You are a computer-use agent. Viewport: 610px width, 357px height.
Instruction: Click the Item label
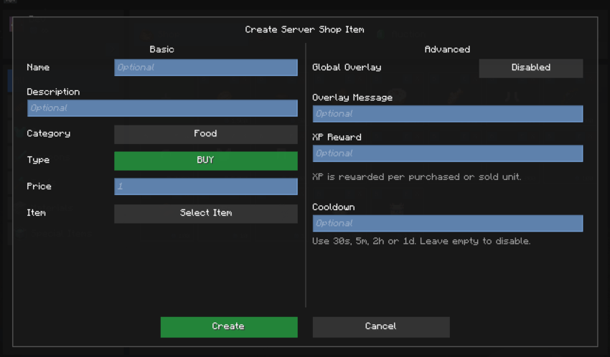tap(36, 212)
